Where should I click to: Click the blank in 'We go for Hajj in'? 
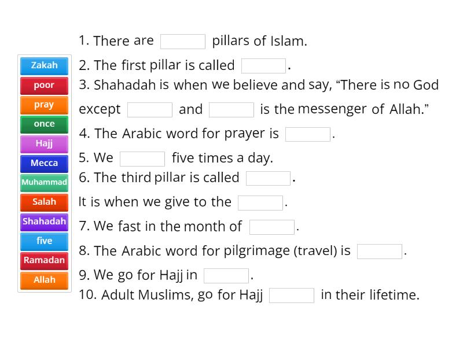pyautogui.click(x=226, y=275)
